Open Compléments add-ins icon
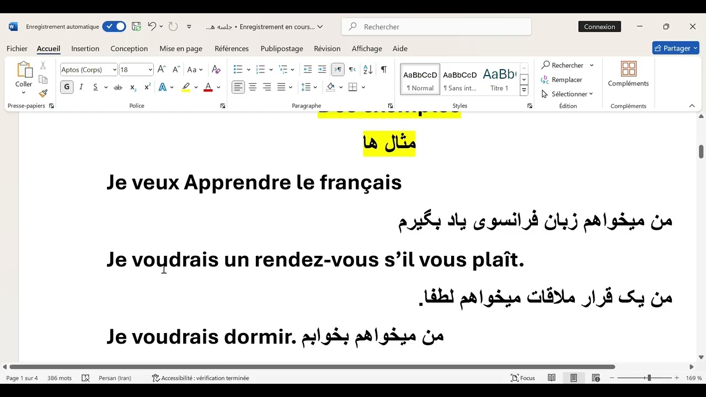Viewport: 706px width, 397px height. [628, 74]
